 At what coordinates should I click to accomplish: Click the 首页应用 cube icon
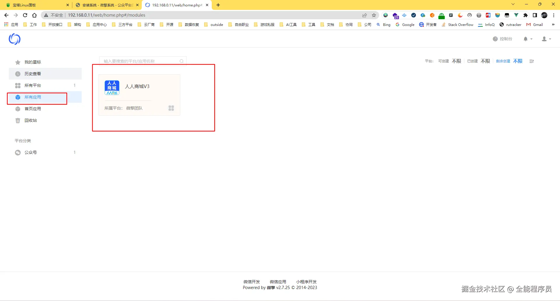point(18,109)
